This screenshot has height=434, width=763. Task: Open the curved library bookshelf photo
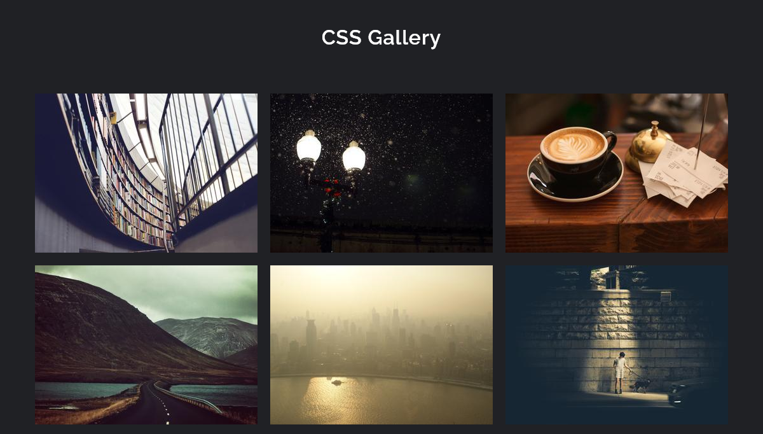pyautogui.click(x=146, y=173)
